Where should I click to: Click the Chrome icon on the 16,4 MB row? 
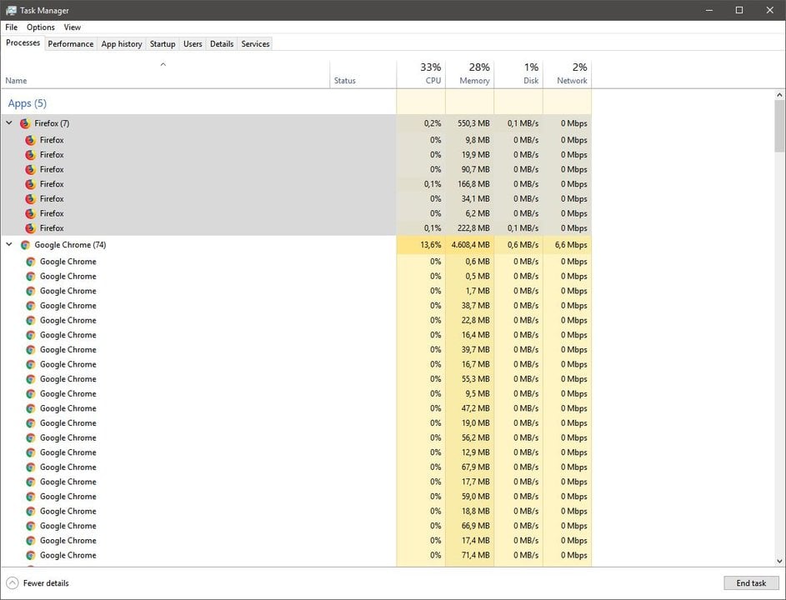31,335
